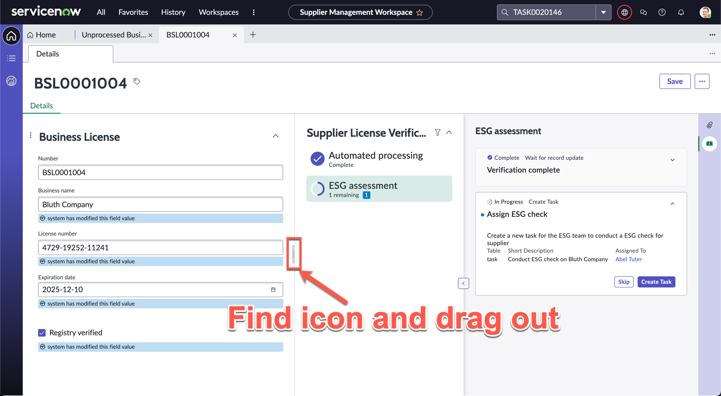
Task: Open the list menu icon in left sidebar
Action: [12, 58]
